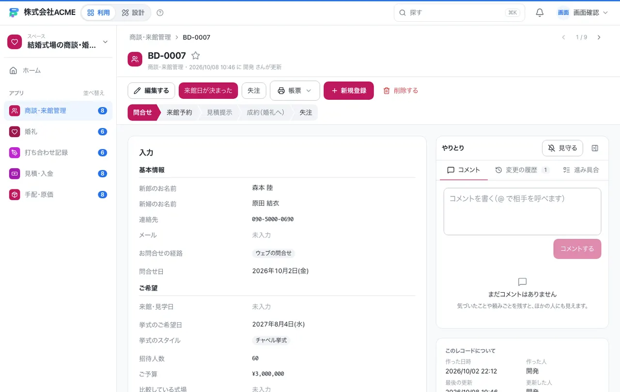Viewport: 620px width, 392px height.
Task: Select the 来館予約 stage step
Action: (179, 112)
